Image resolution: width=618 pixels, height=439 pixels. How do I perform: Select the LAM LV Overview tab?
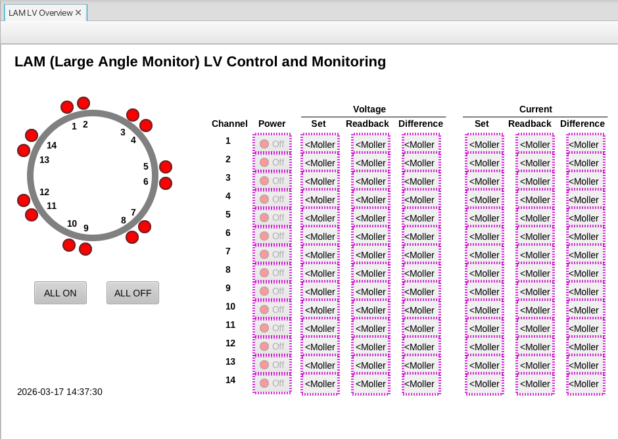pos(40,12)
